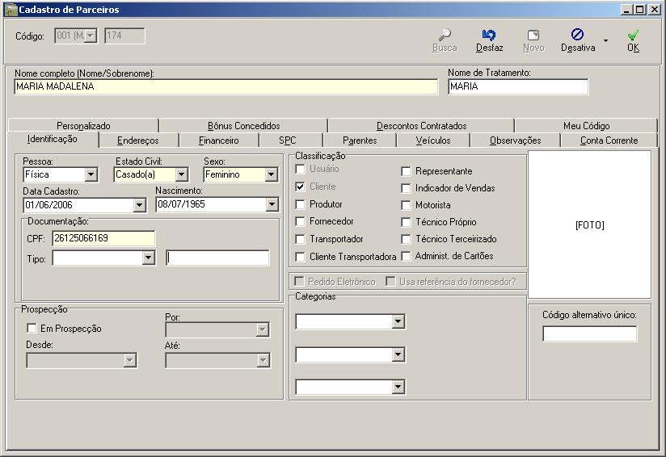Open the Até date dropdown
Screen dimensions: 666x457
tap(263, 361)
